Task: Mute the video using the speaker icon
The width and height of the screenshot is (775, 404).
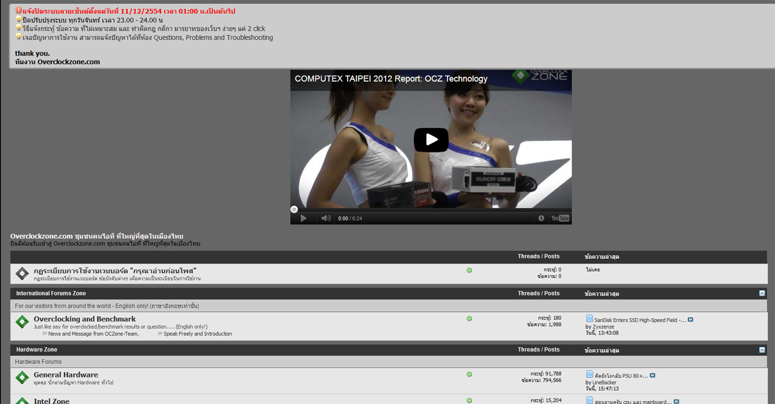Action: [326, 218]
